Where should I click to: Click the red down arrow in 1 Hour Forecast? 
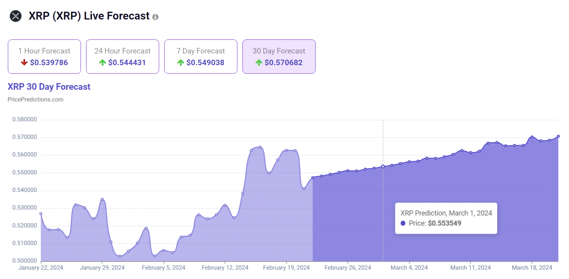click(24, 62)
